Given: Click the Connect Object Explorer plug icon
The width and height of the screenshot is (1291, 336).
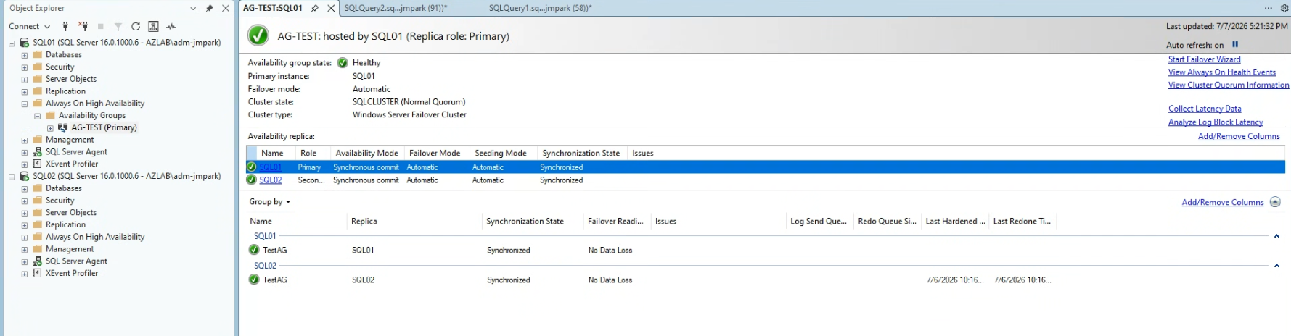Looking at the screenshot, I should [x=65, y=26].
